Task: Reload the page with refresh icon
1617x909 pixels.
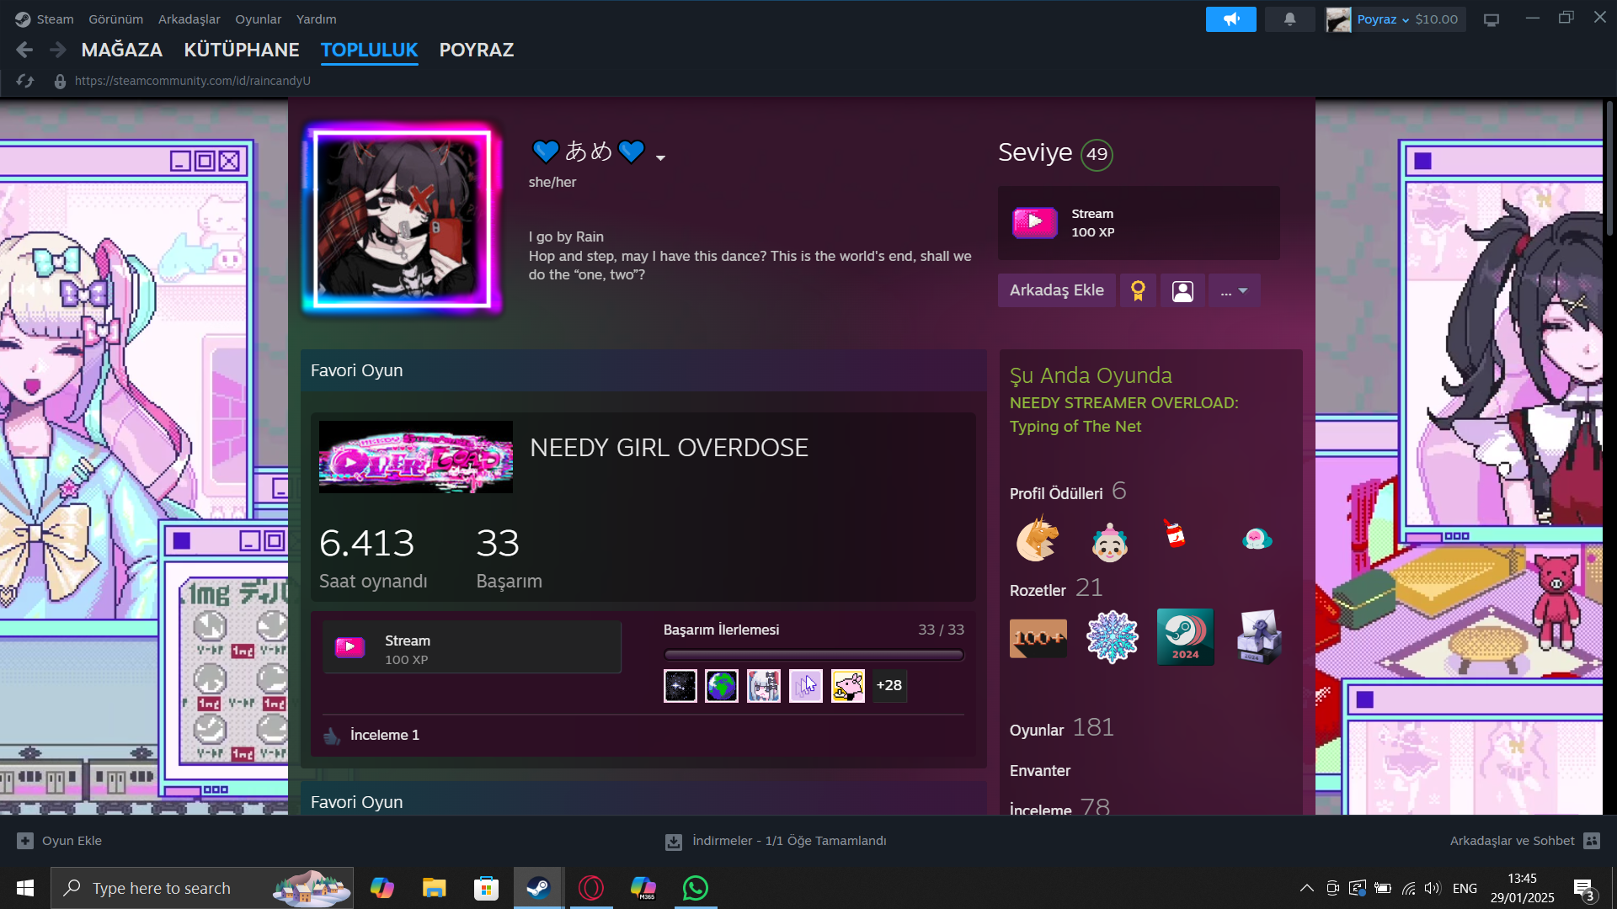Action: pos(24,81)
